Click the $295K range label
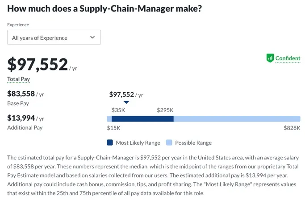 (165, 110)
